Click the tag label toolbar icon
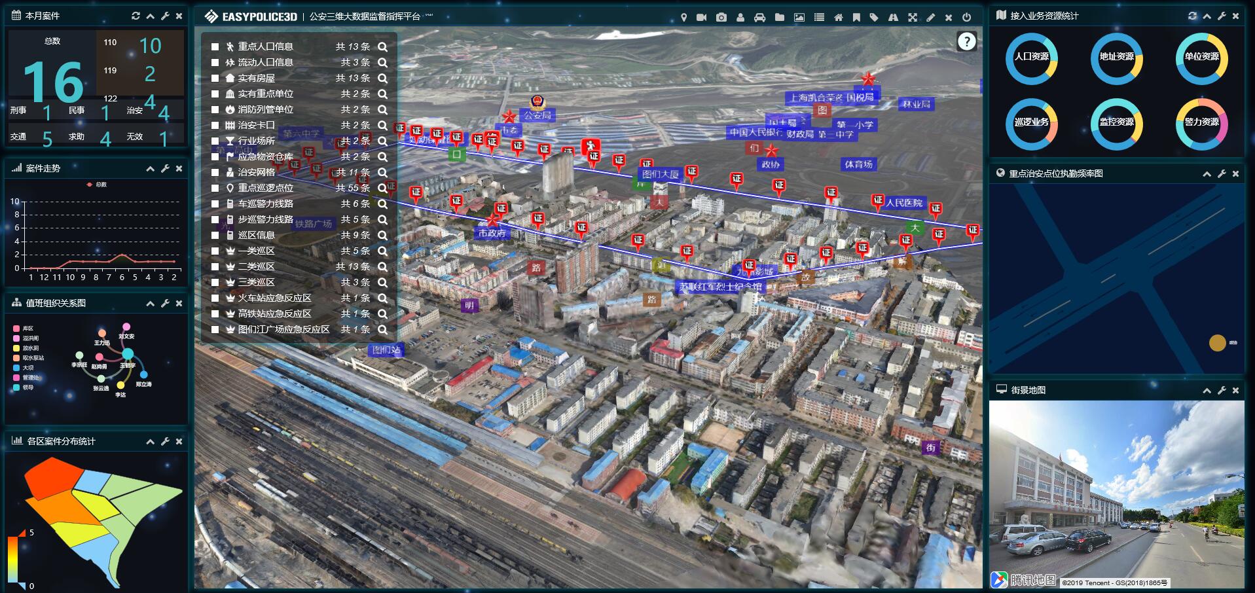The image size is (1255, 593). pyautogui.click(x=874, y=18)
